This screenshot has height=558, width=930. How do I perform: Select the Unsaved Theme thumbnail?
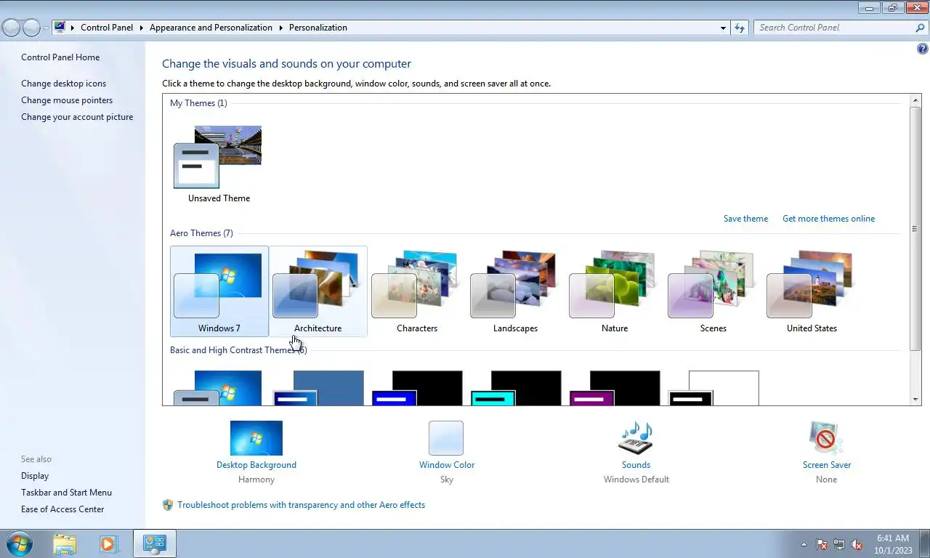(x=219, y=163)
